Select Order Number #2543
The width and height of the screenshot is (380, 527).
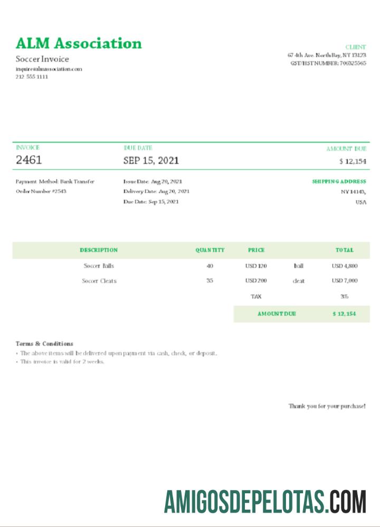[x=41, y=191]
